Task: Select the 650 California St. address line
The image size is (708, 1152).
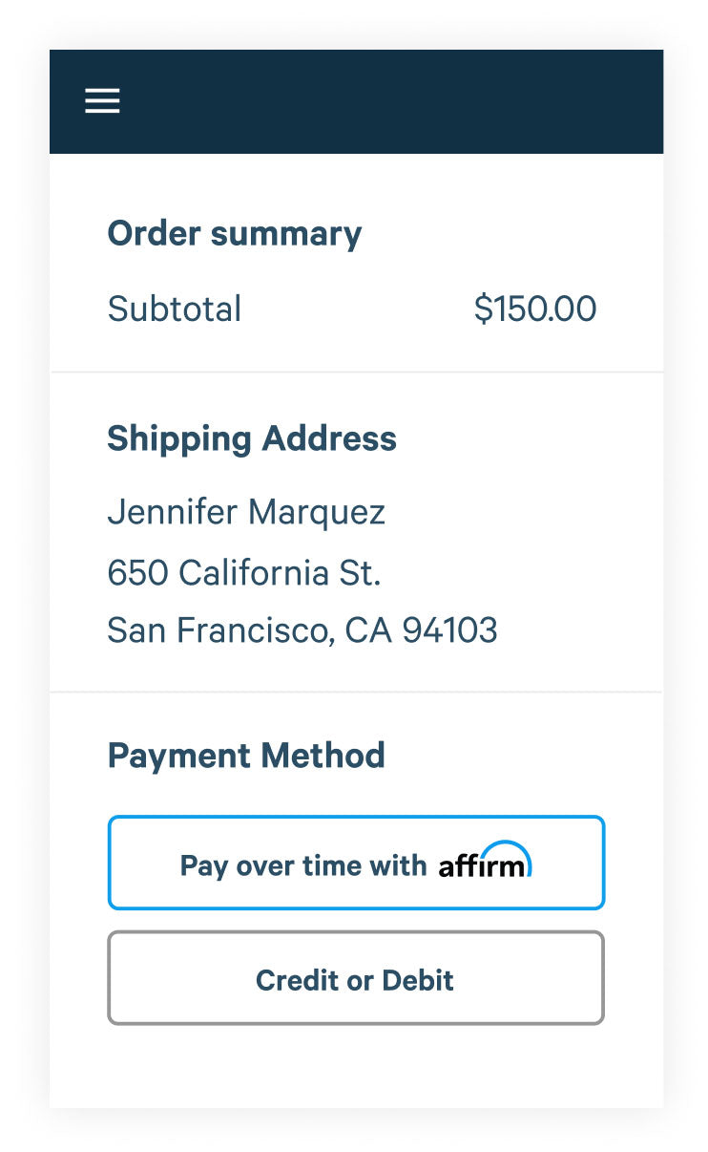Action: 243,572
